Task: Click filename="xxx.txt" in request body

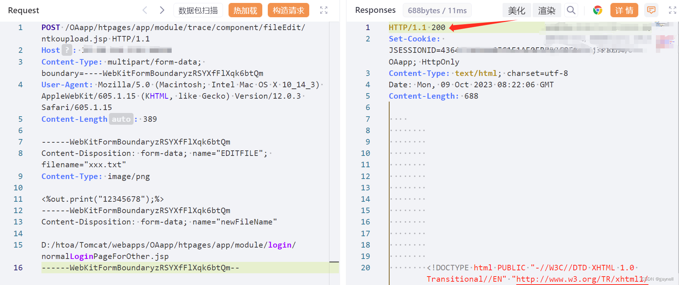Action: click(84, 165)
